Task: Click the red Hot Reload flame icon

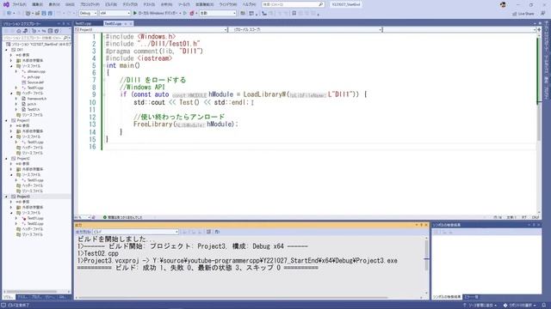Action: 191,14
